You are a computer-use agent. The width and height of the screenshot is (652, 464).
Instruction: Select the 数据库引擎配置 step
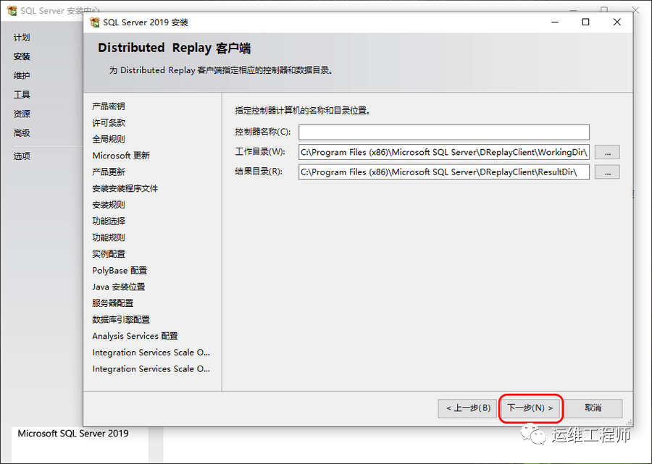click(121, 319)
